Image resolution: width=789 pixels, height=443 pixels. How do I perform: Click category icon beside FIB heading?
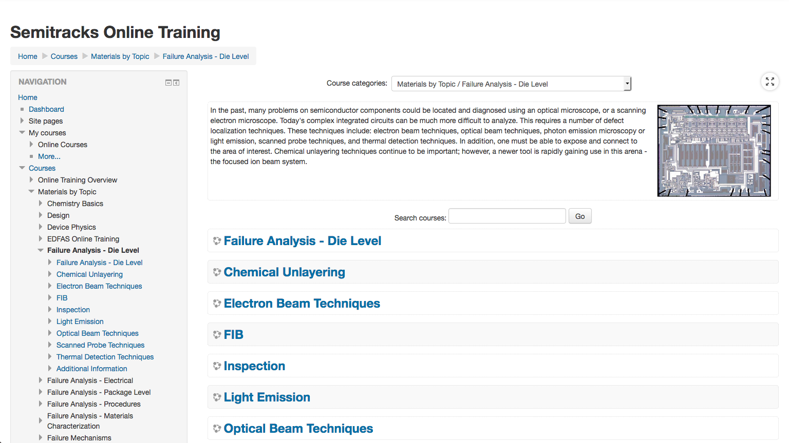click(217, 335)
